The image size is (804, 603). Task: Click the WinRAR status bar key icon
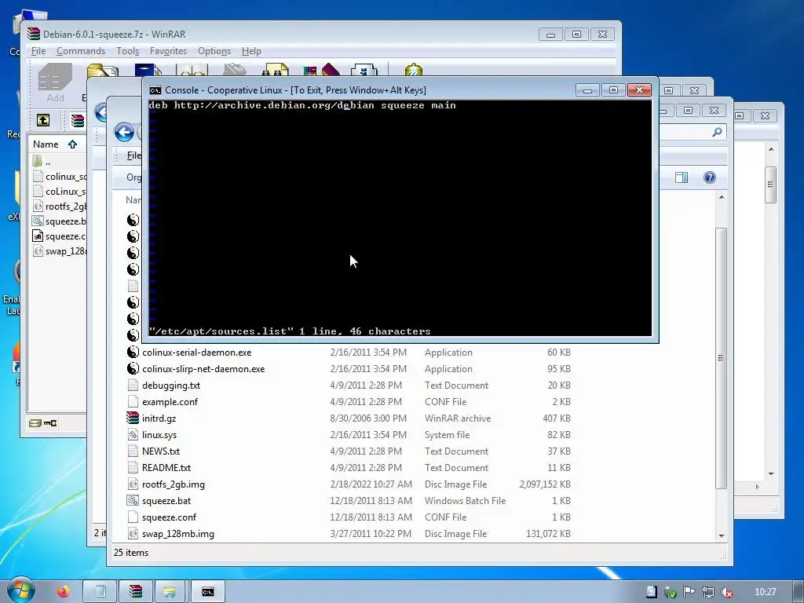click(x=50, y=423)
